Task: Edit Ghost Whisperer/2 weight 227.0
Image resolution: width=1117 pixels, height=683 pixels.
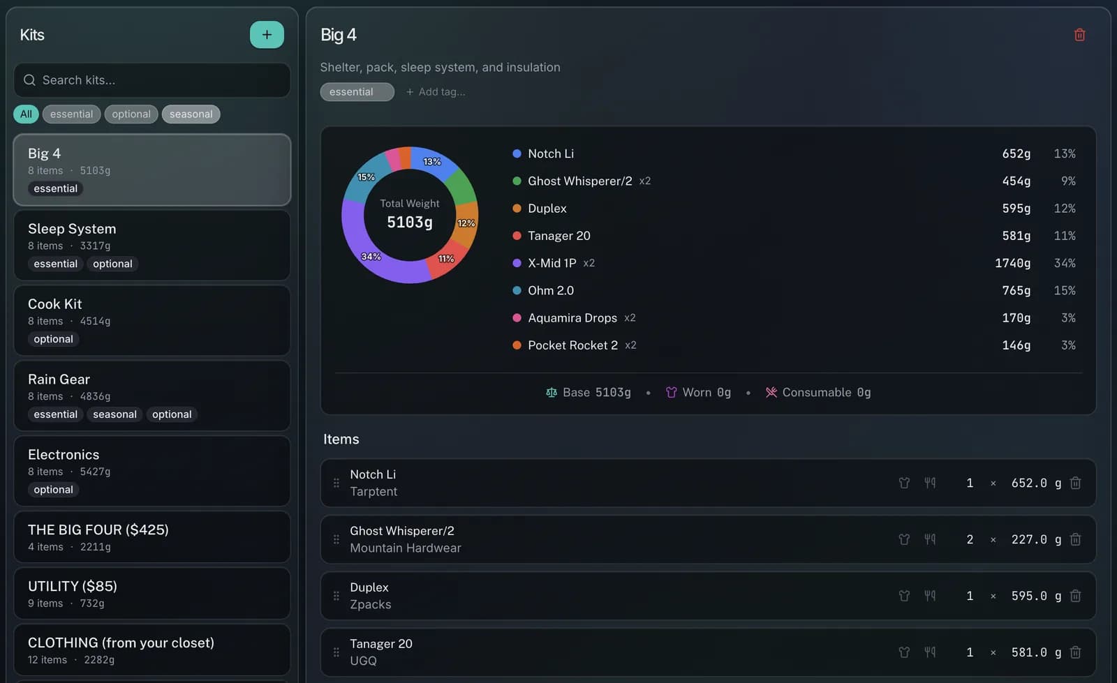Action: pos(1029,539)
